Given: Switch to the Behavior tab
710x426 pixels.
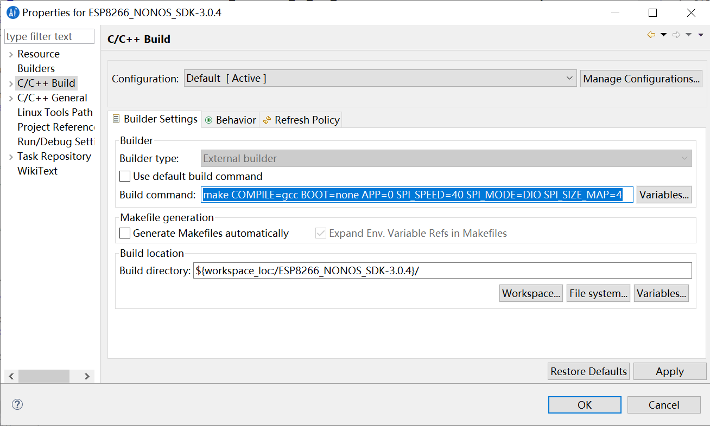Looking at the screenshot, I should tap(230, 119).
